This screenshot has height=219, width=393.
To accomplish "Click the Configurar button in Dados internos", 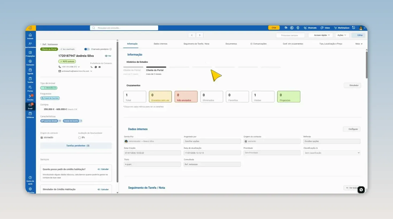I will pyautogui.click(x=352, y=129).
